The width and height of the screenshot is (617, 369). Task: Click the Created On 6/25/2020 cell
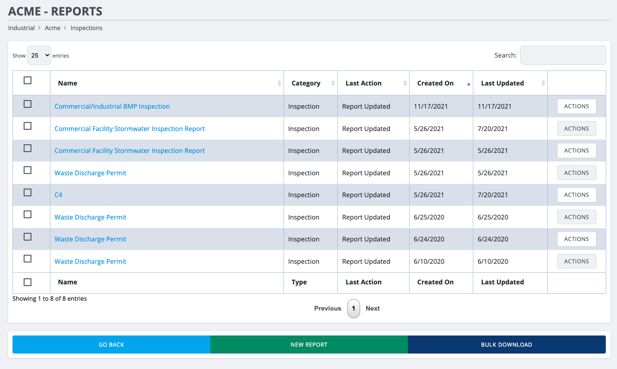coord(429,217)
